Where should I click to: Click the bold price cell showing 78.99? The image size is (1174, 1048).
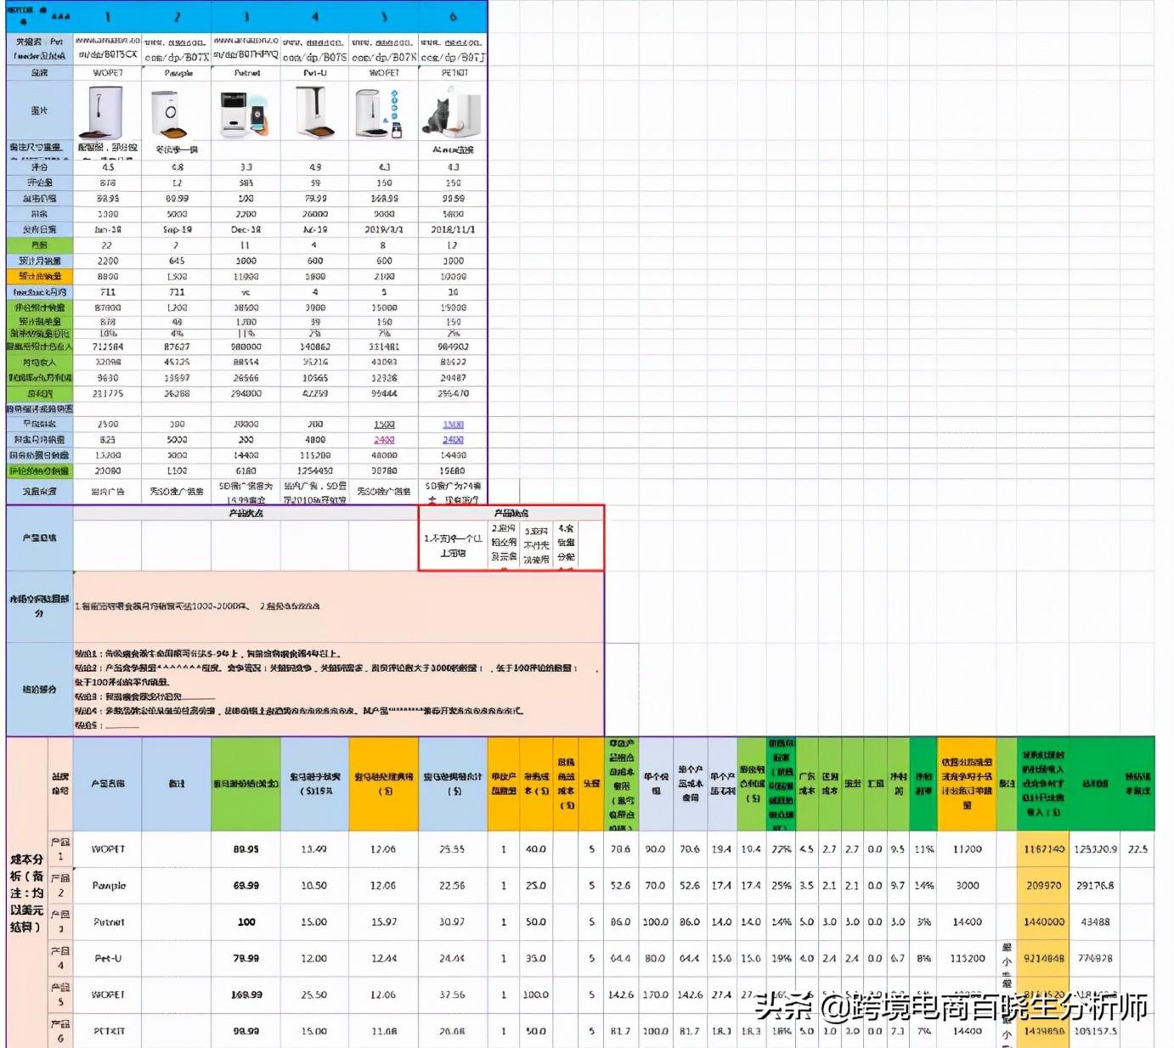(246, 959)
